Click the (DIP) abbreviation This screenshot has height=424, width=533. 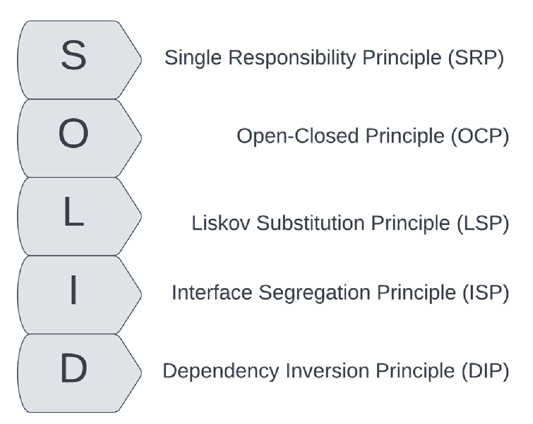[x=485, y=371]
